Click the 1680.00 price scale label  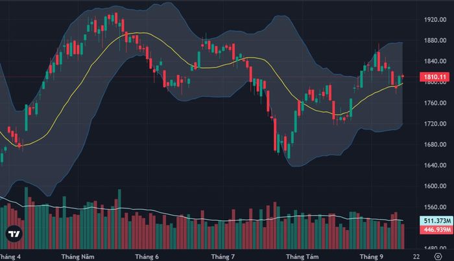tap(435, 144)
